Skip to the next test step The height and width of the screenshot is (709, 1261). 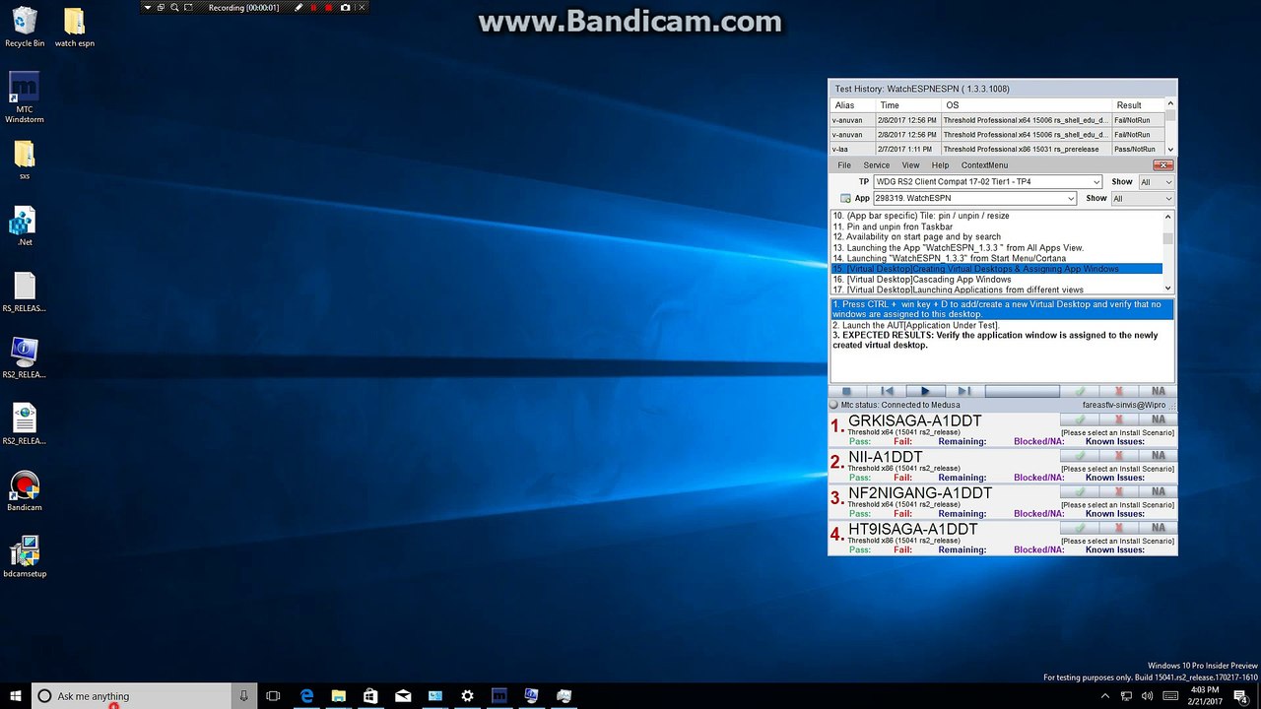[964, 391]
